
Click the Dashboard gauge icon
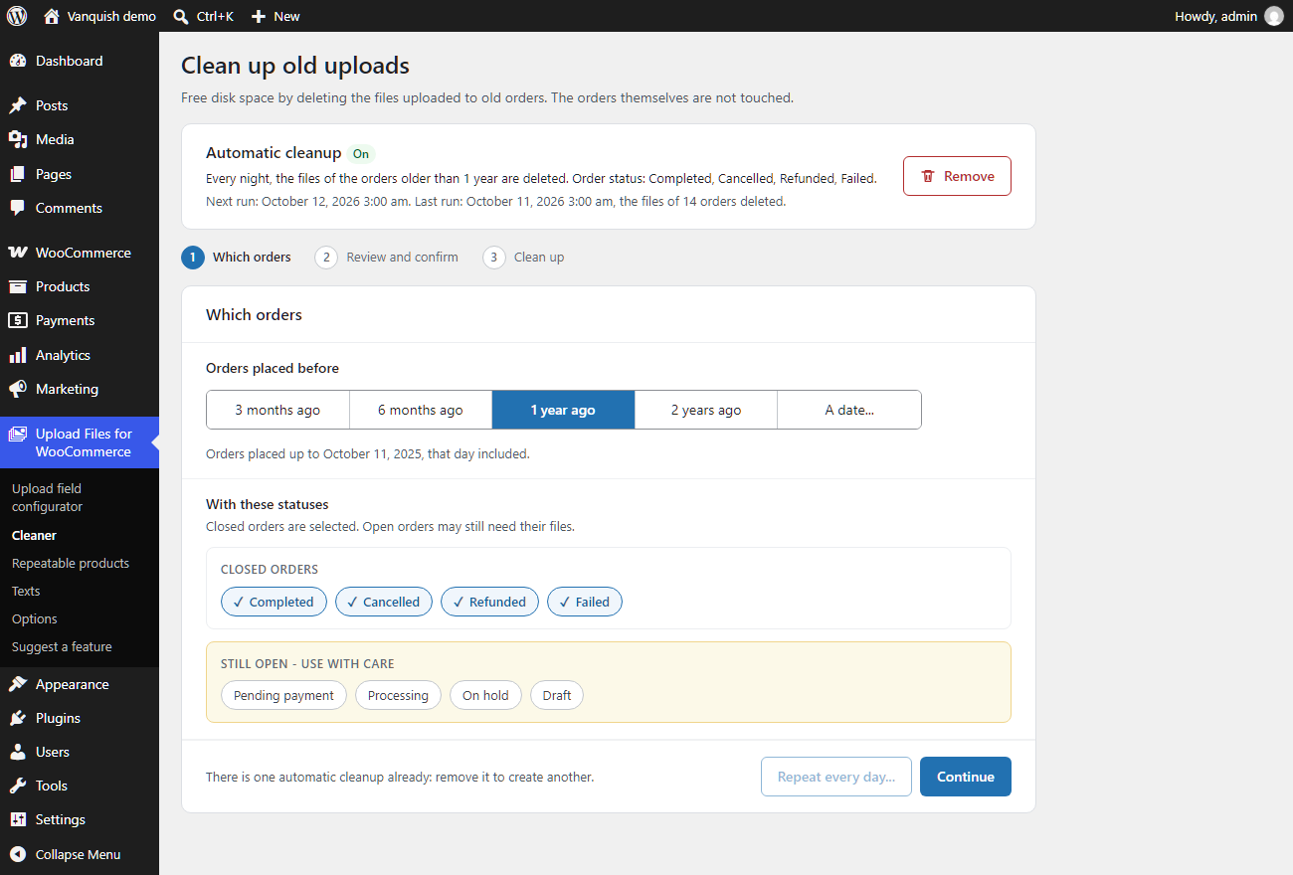click(18, 61)
